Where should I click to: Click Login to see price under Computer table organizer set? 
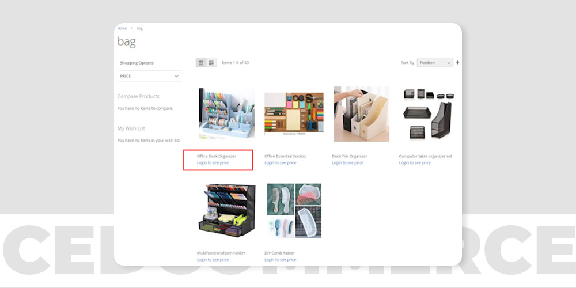[x=415, y=163]
